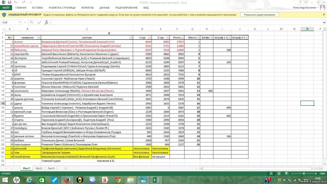This screenshot has width=327, height=184.
Task: Open the РЕЦЕНЗИРОВАНИЕ ribbon tab
Action: tap(126, 8)
